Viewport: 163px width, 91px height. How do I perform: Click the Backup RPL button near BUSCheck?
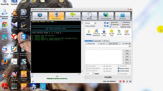click(114, 22)
